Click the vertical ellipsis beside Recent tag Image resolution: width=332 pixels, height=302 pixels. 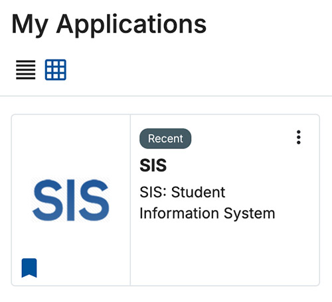tap(299, 137)
